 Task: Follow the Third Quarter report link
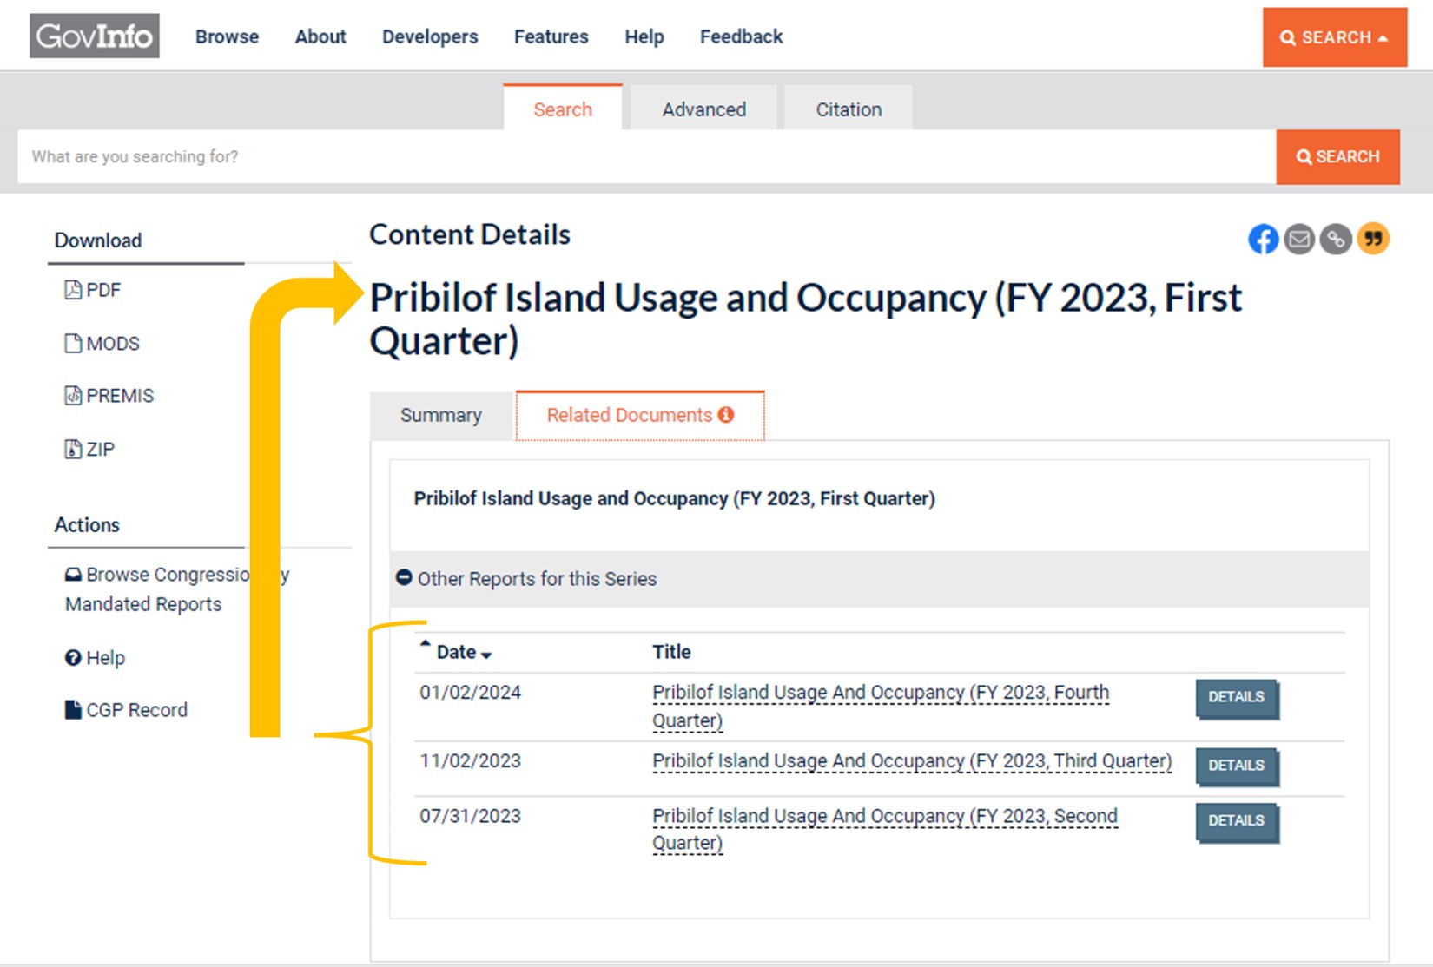[x=910, y=760]
